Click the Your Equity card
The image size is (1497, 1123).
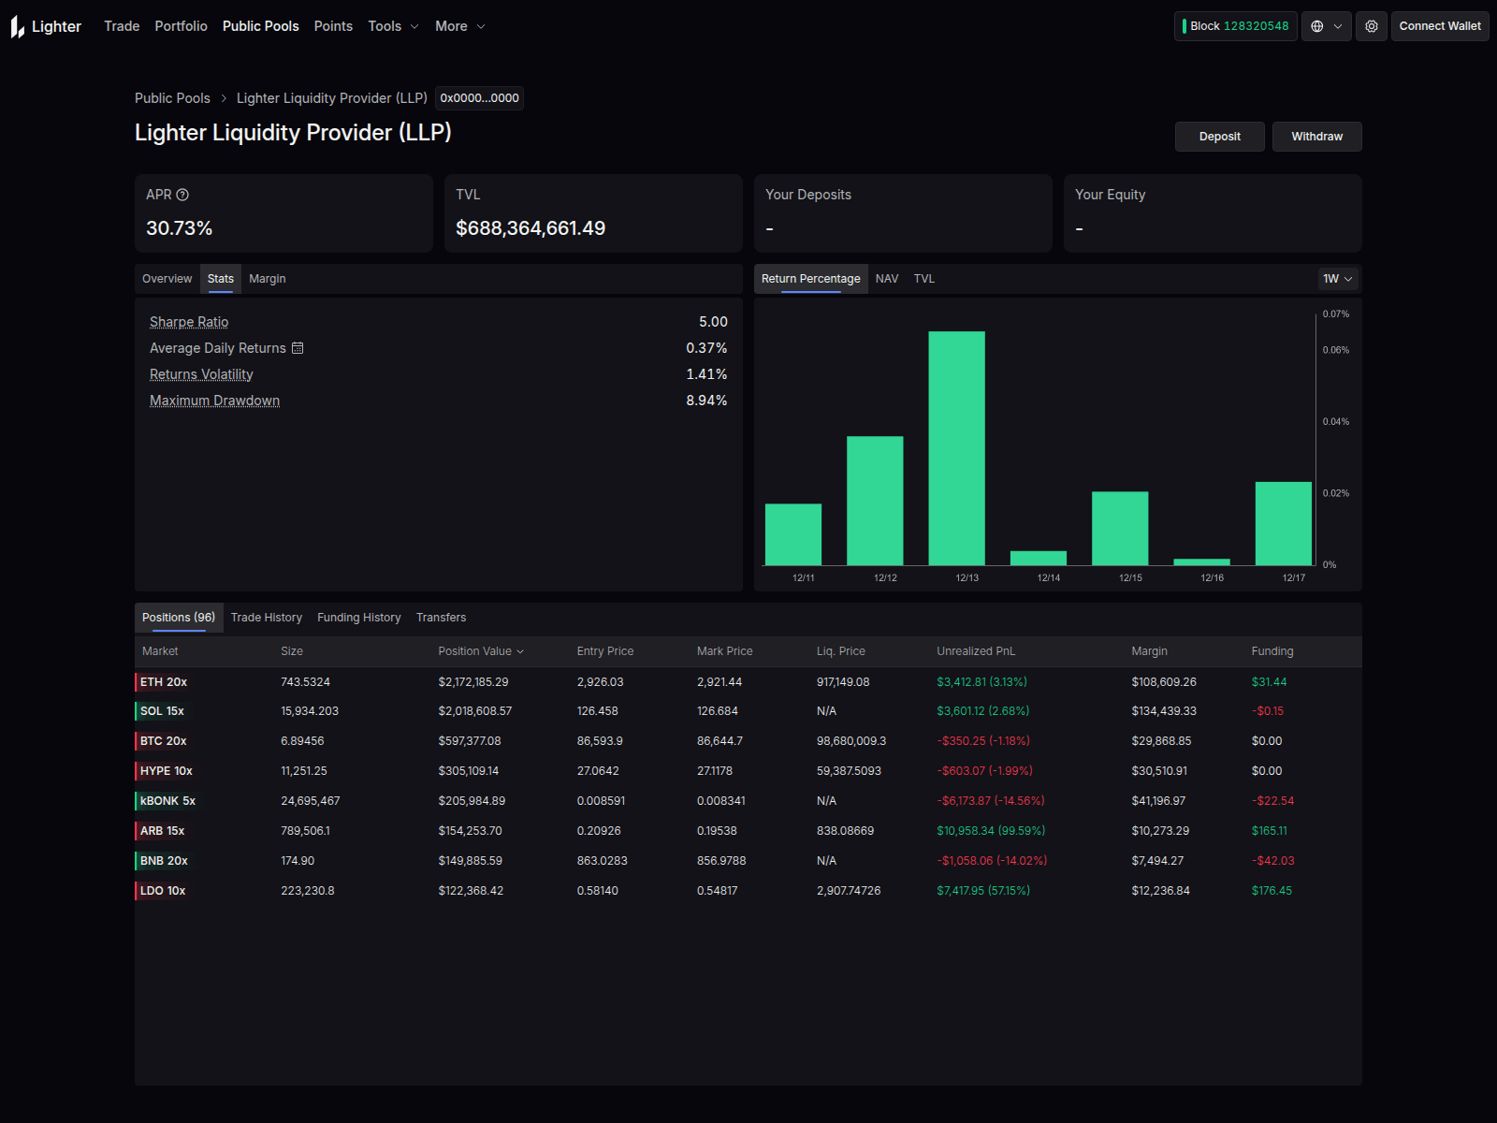1213,213
